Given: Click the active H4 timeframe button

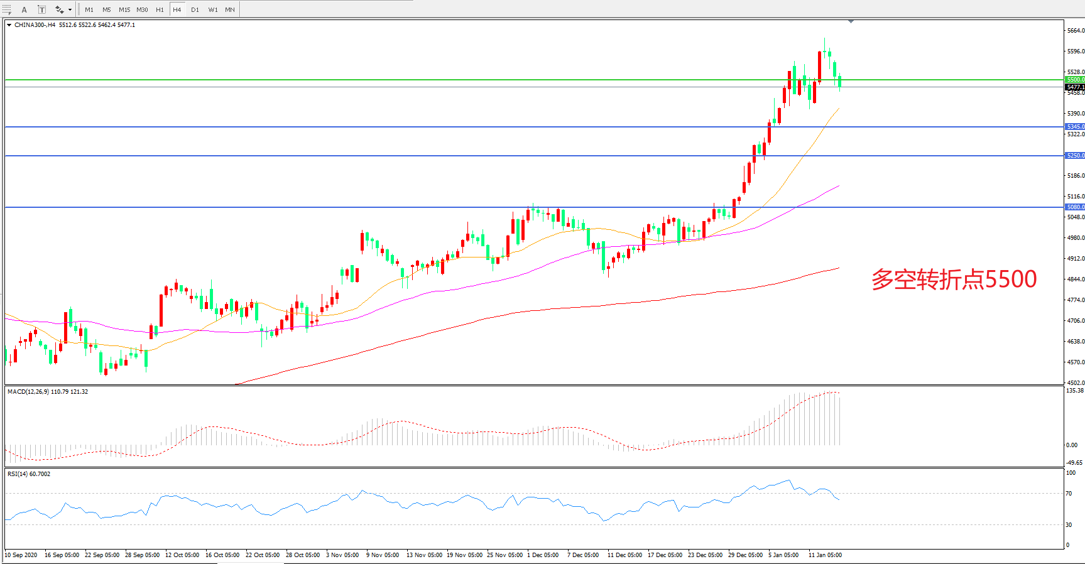Looking at the screenshot, I should coord(177,9).
